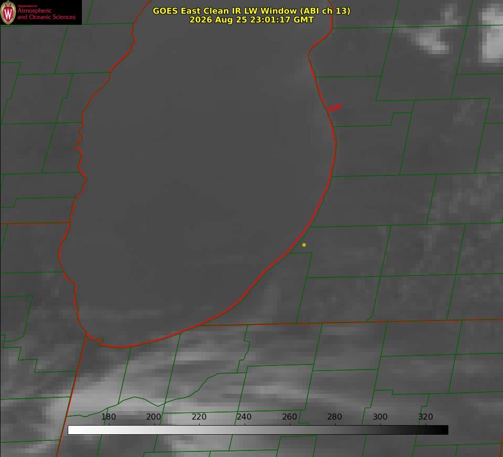Click the 280 label on the colorbar
The height and width of the screenshot is (457, 503).
[x=335, y=417]
